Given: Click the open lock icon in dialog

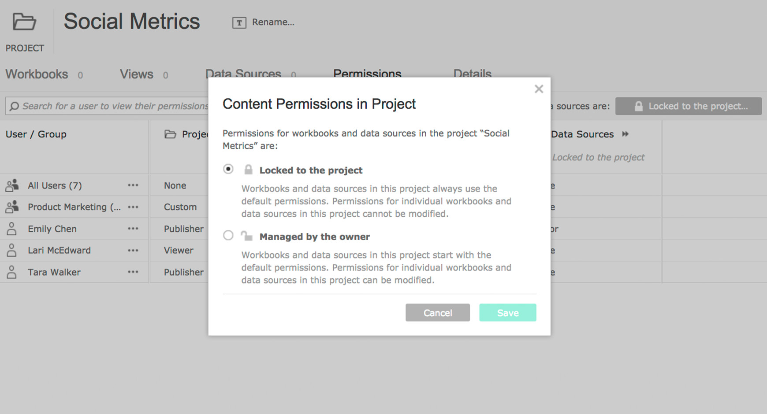Looking at the screenshot, I should click(247, 236).
